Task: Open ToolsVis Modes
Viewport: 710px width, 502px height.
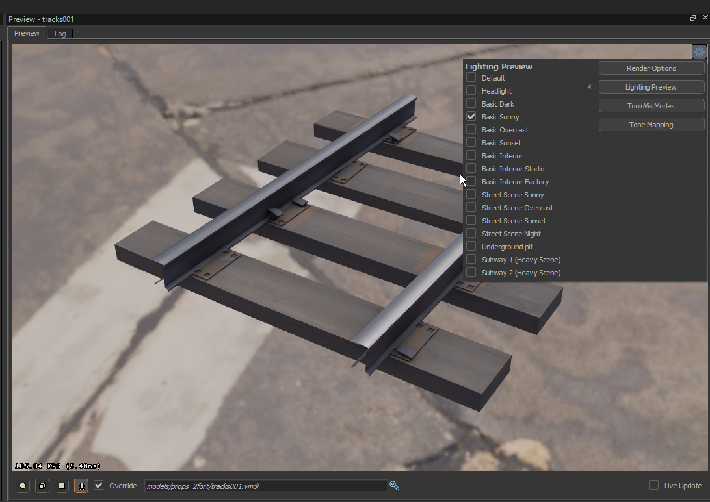Action: click(651, 105)
